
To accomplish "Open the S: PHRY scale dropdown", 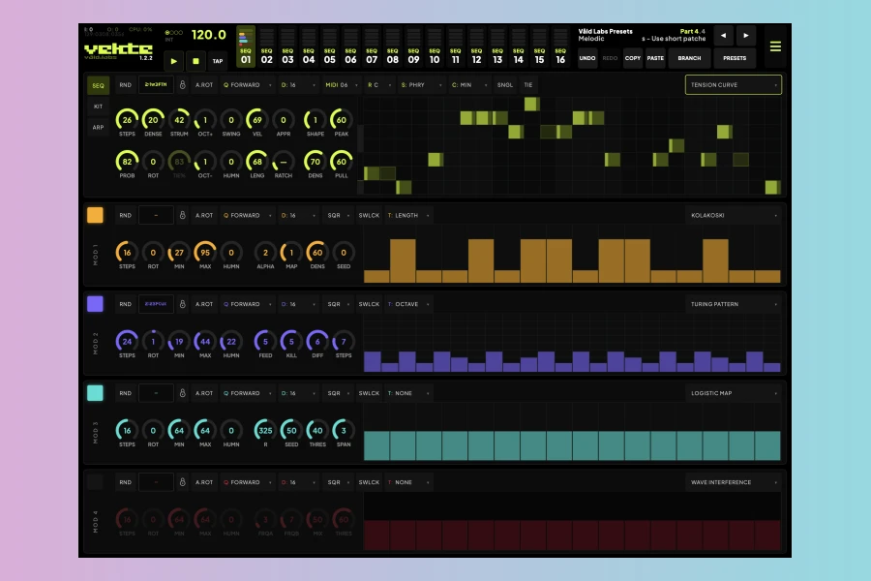I will coord(421,85).
